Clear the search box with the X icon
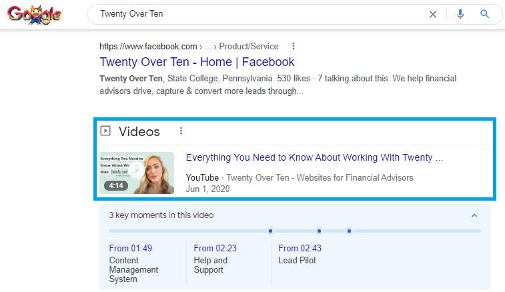Image resolution: width=505 pixels, height=292 pixels. point(433,14)
